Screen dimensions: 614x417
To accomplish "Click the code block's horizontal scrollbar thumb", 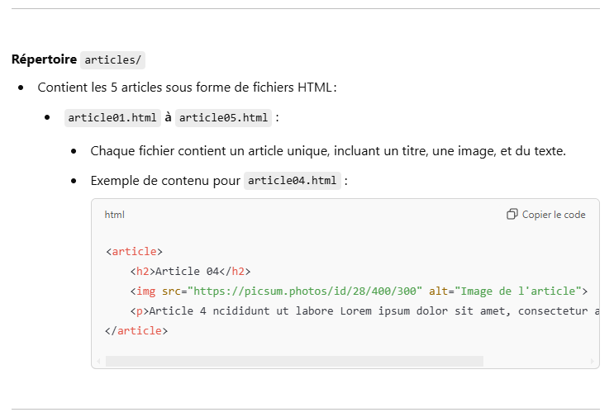I will coord(293,362).
